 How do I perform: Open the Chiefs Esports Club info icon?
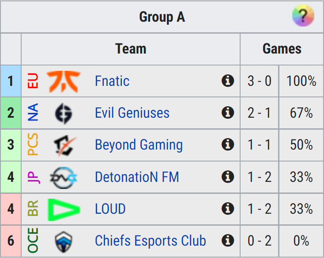[x=228, y=240]
